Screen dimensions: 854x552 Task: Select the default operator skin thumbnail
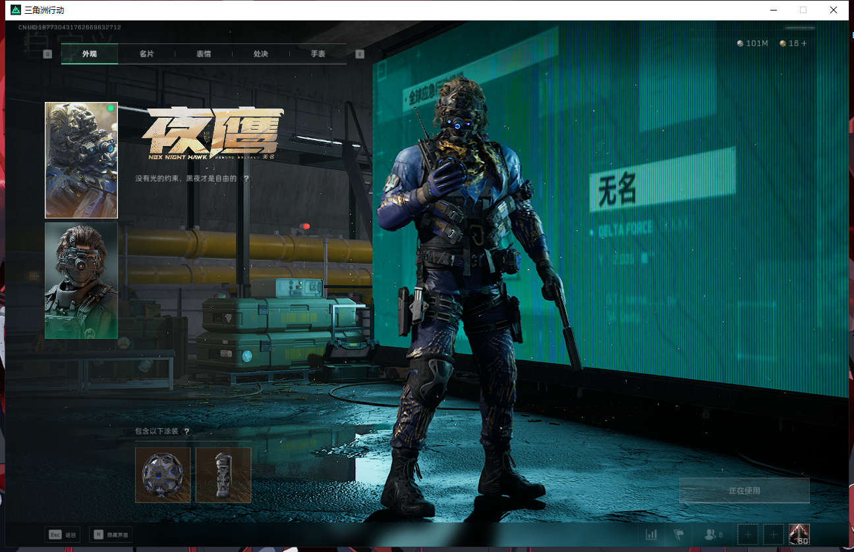tap(81, 280)
